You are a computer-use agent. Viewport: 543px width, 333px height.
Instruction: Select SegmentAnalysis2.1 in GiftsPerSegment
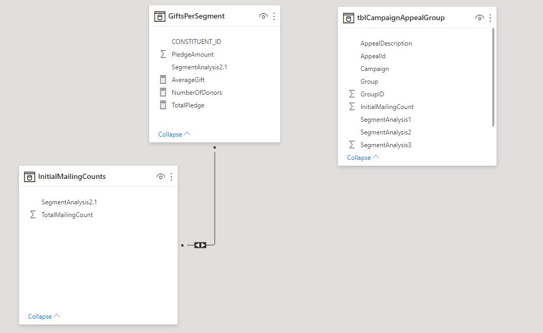[x=199, y=67]
